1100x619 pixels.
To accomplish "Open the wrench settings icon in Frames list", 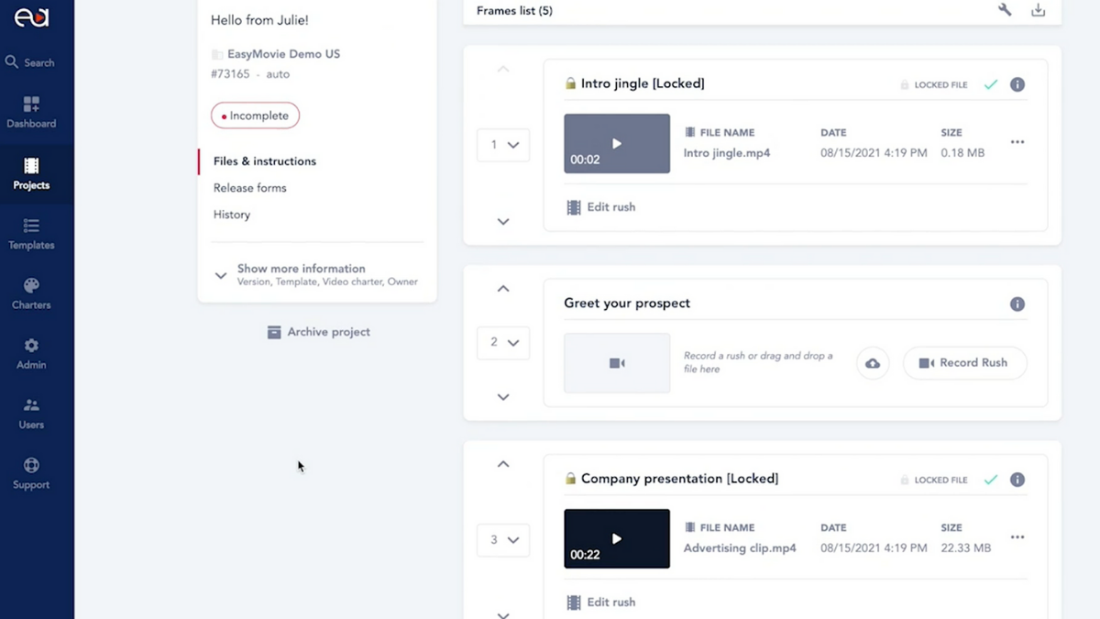I will click(x=1005, y=10).
